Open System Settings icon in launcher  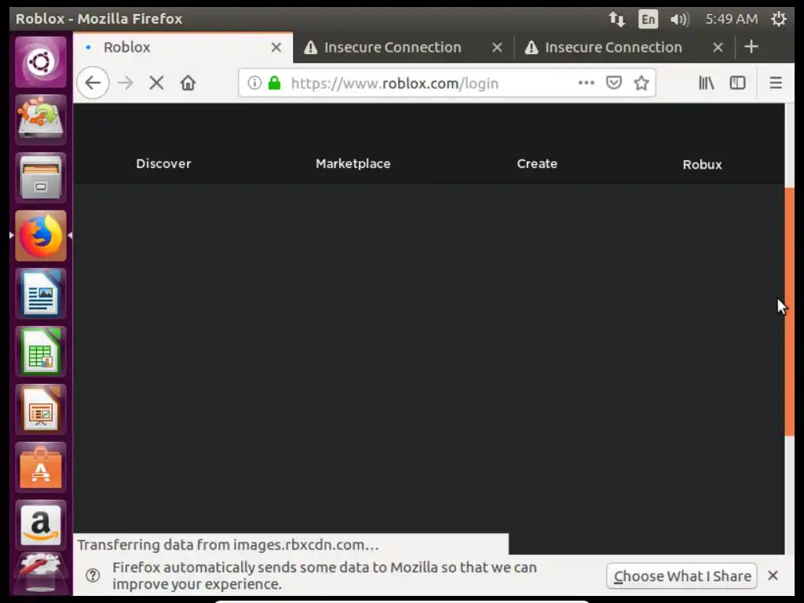point(41,574)
